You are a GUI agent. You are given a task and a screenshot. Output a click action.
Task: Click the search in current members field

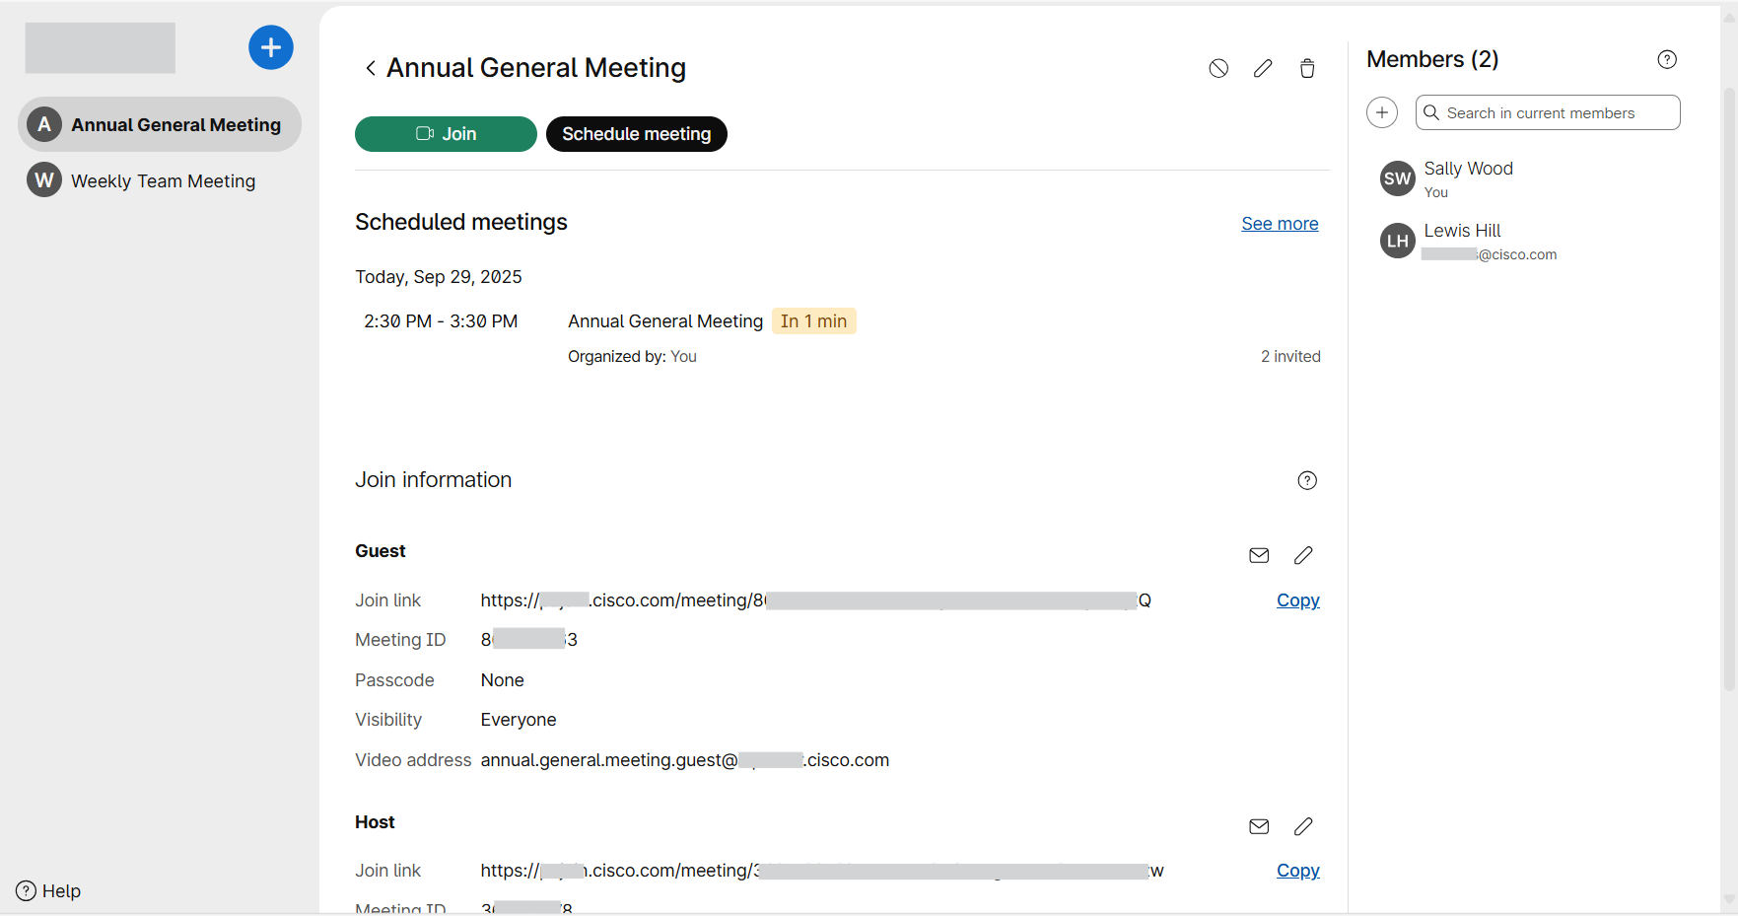pos(1548,112)
